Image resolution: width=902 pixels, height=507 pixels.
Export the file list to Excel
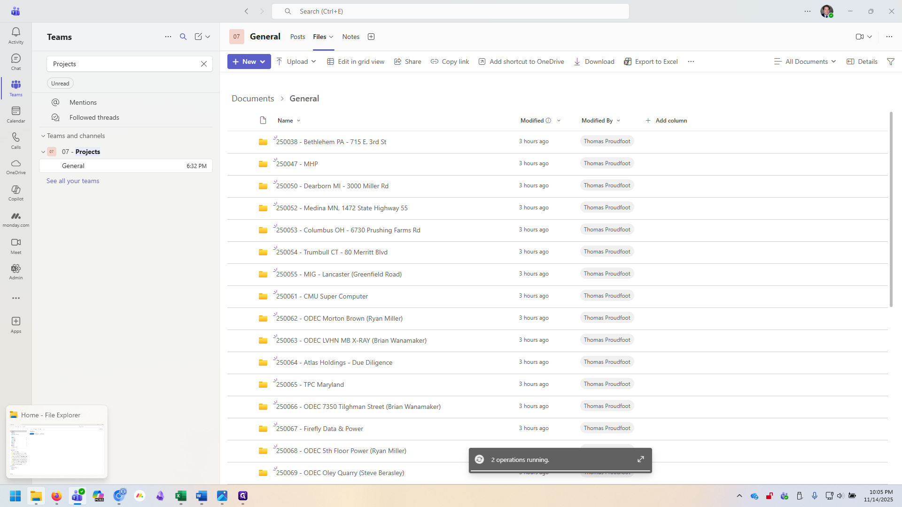(x=651, y=61)
